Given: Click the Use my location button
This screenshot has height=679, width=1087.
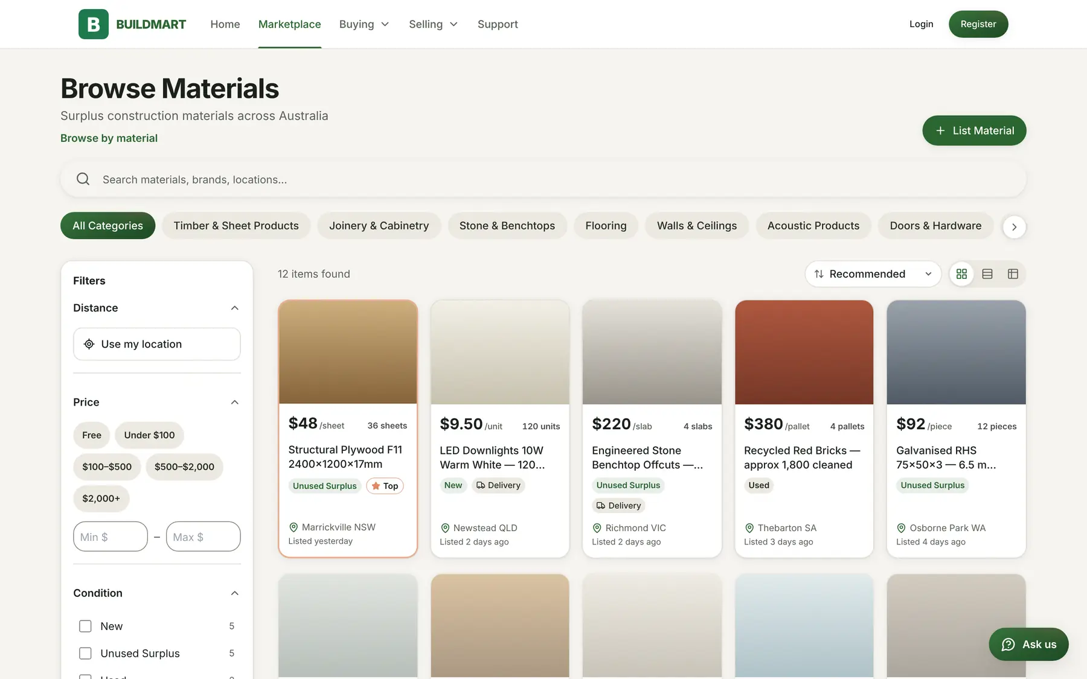Looking at the screenshot, I should coord(157,344).
